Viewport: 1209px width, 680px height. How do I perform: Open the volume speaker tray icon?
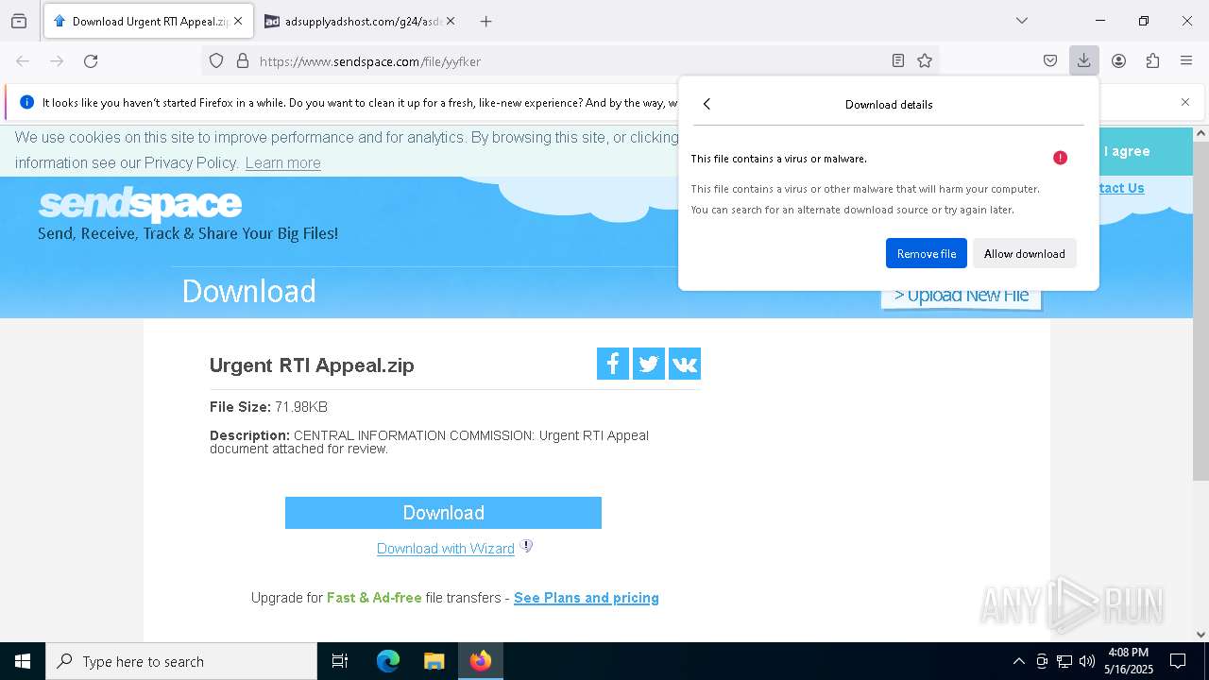click(1087, 661)
